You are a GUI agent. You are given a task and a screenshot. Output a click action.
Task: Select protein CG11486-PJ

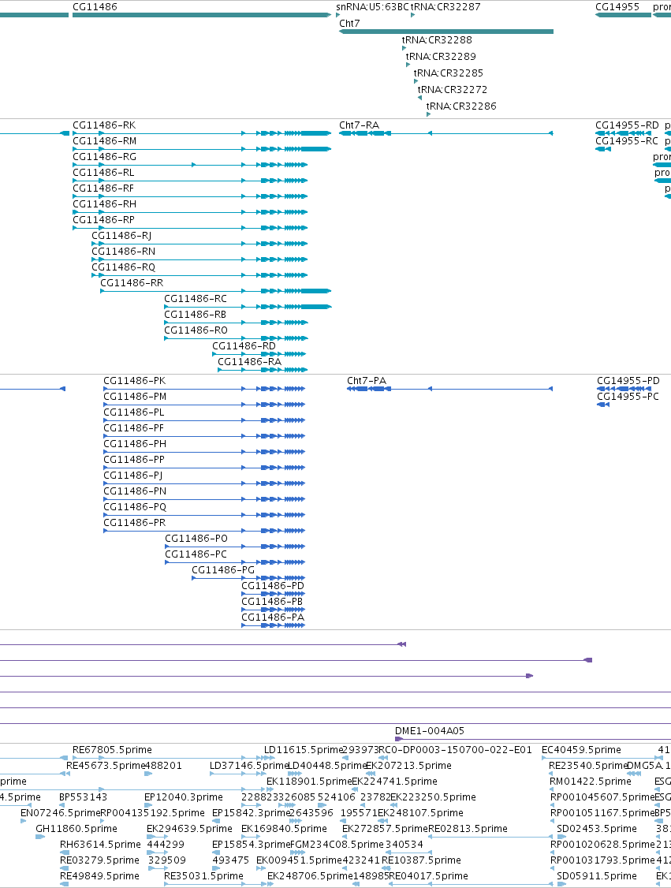pyautogui.click(x=204, y=483)
